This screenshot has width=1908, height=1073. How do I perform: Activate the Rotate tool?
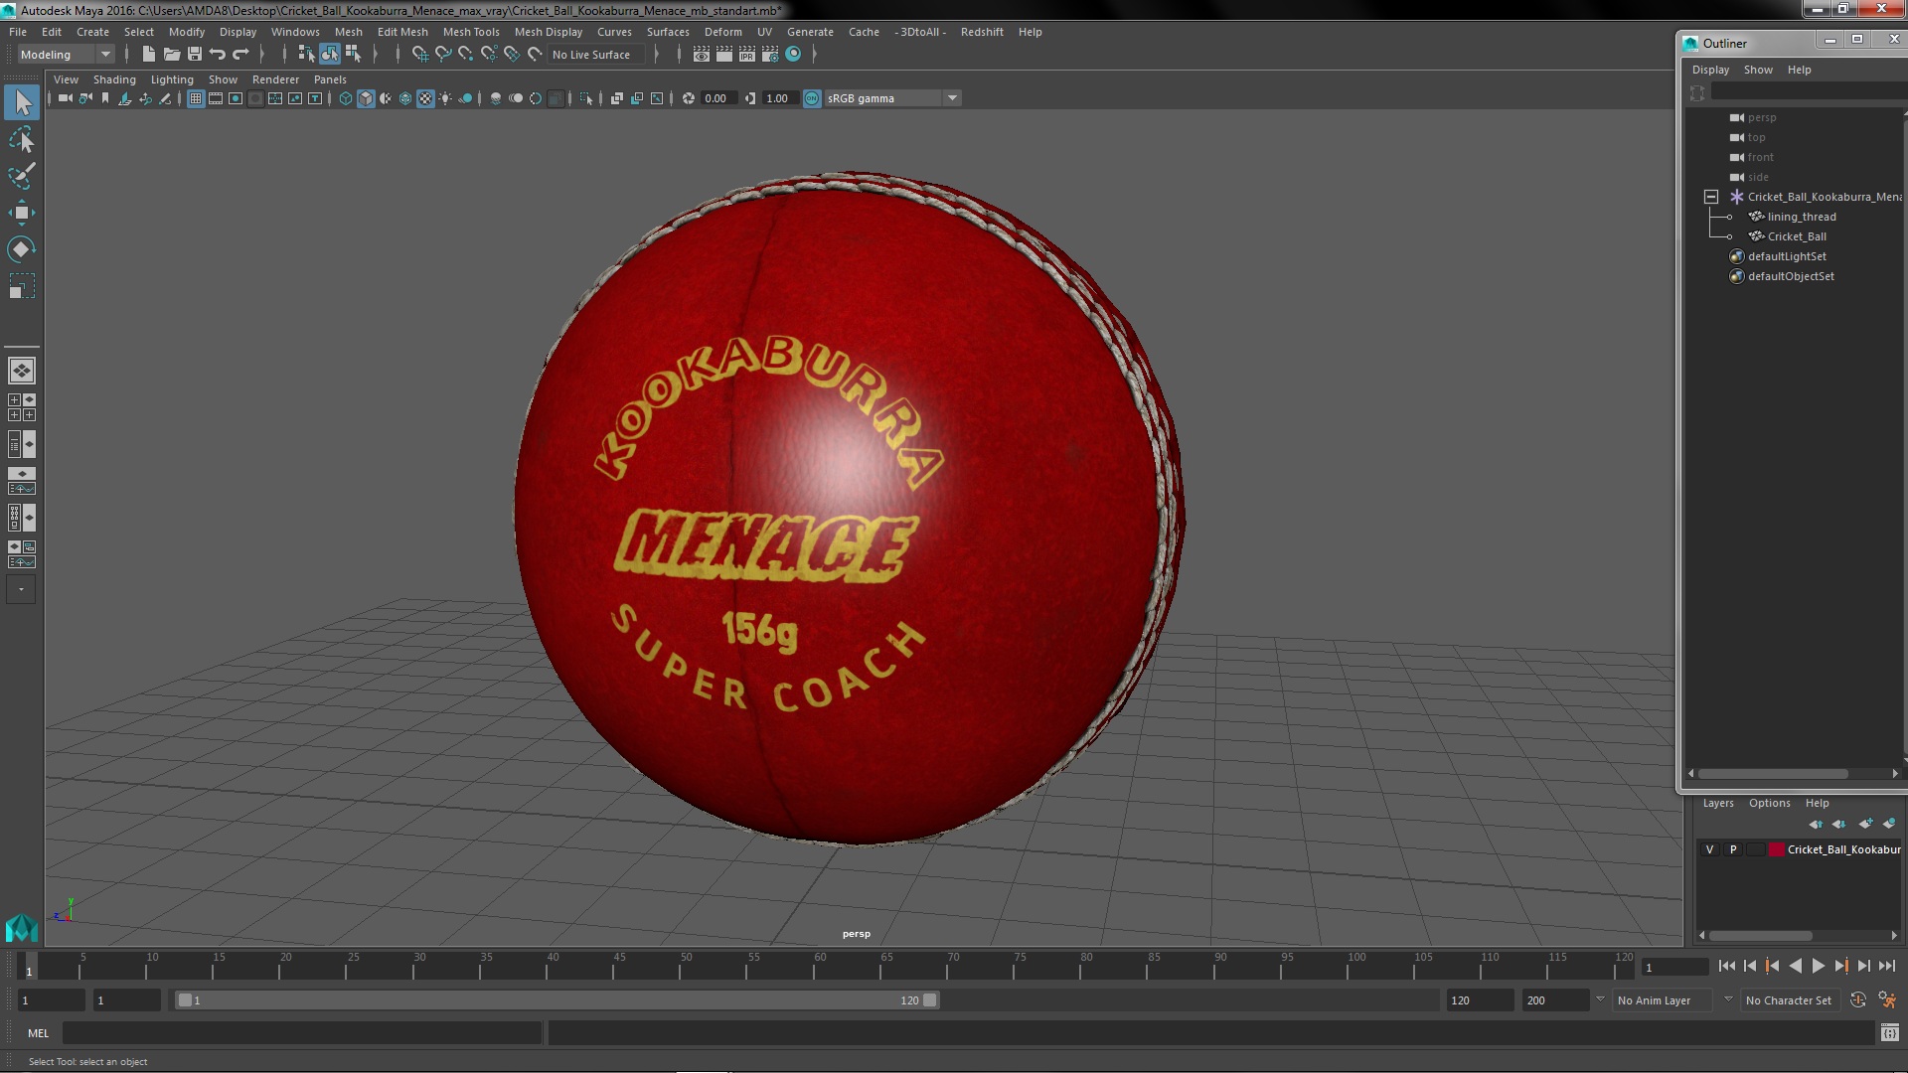click(x=22, y=249)
